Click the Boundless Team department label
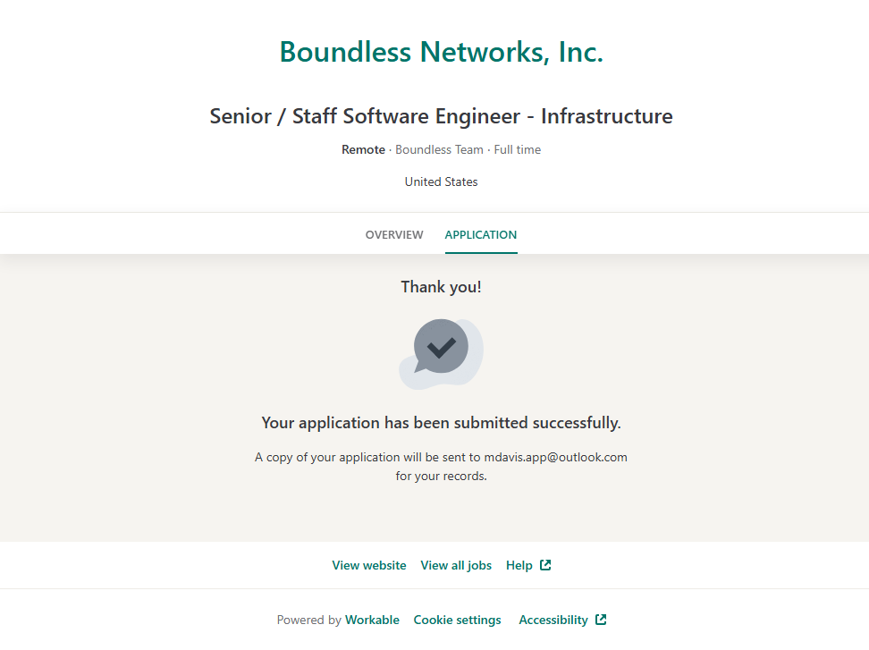869x650 pixels. pyautogui.click(x=439, y=149)
